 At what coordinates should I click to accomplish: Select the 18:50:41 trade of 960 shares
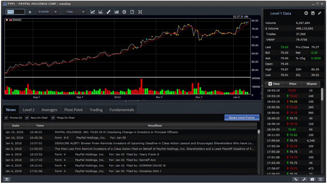pyautogui.click(x=293, y=113)
